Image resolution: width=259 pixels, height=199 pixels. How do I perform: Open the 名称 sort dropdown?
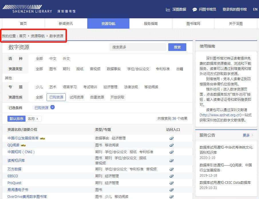point(32,118)
